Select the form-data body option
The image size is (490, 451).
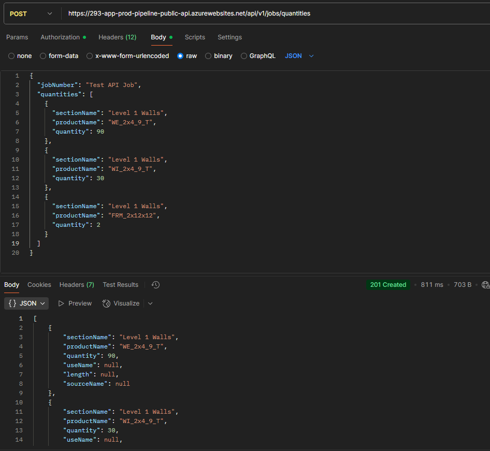point(43,56)
